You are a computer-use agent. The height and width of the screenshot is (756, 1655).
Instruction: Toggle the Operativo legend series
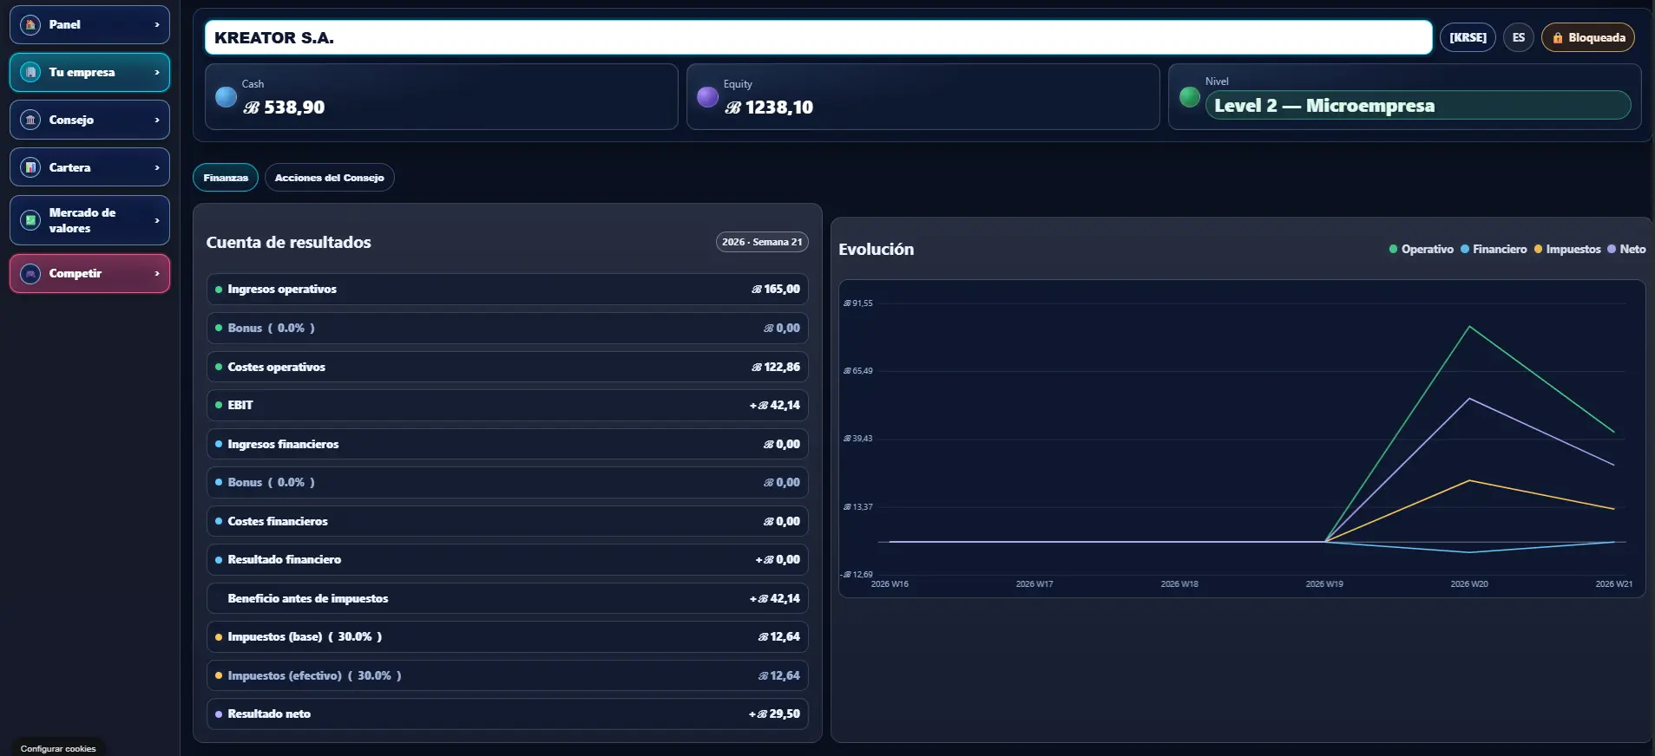(1421, 250)
